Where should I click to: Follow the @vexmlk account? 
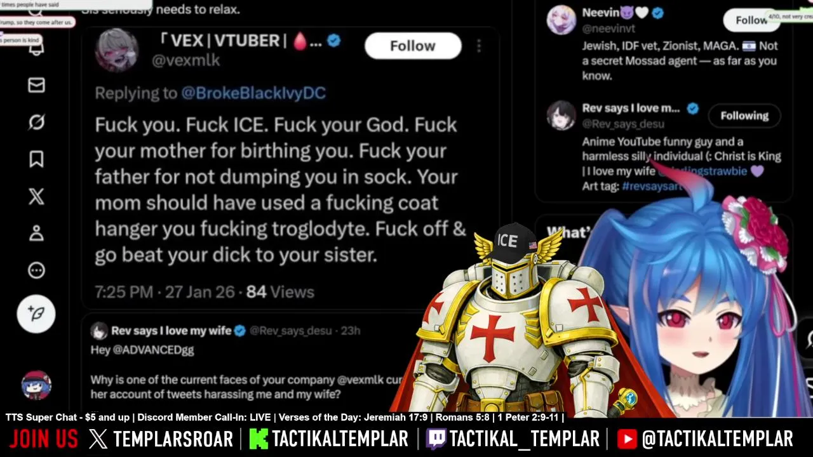tap(413, 46)
